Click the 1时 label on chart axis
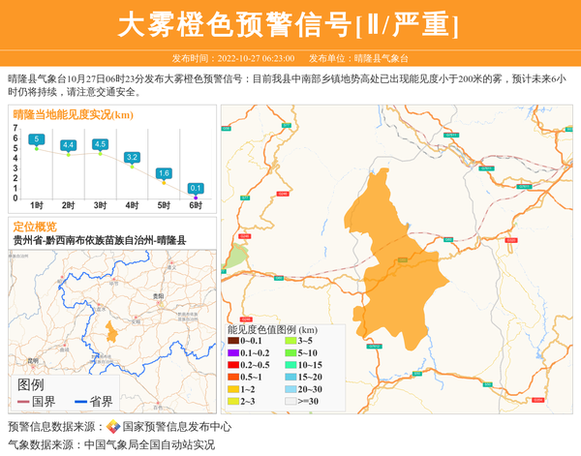581x456 pixels. coord(37,205)
